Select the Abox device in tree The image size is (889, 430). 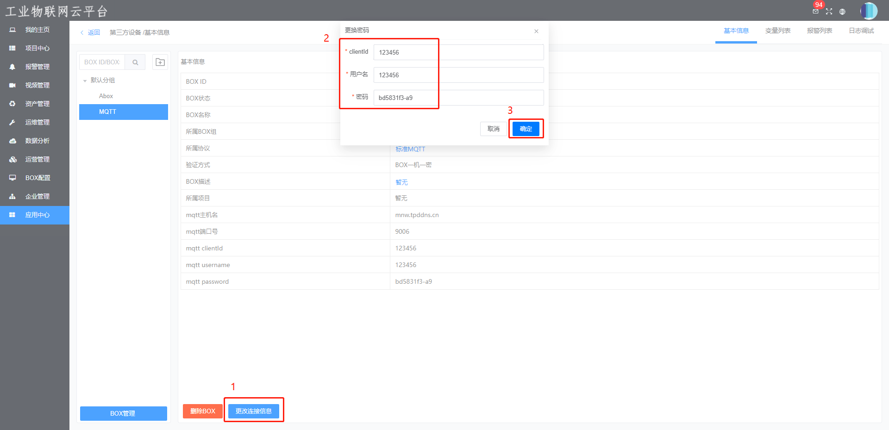click(106, 96)
